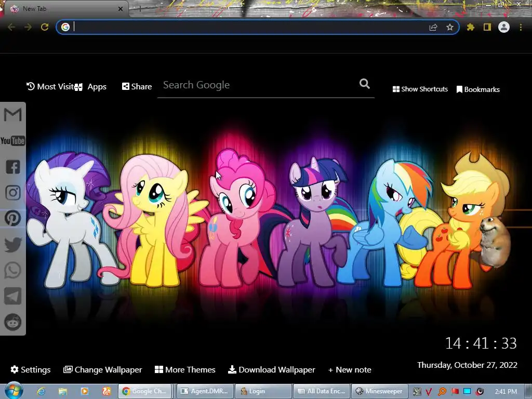Click the Share button
532x399 pixels.
pyautogui.click(x=137, y=87)
